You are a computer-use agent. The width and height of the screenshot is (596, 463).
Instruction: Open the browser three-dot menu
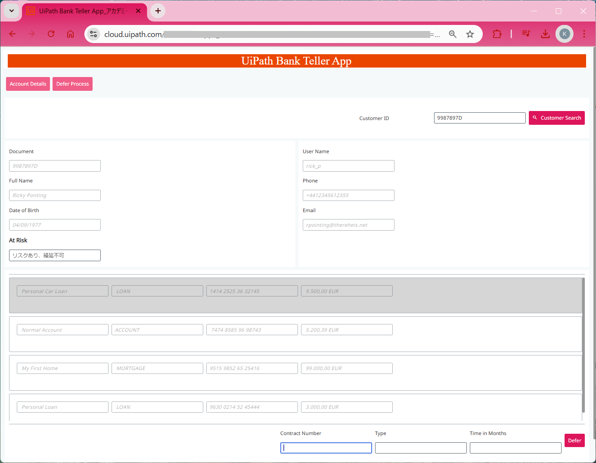[x=584, y=34]
